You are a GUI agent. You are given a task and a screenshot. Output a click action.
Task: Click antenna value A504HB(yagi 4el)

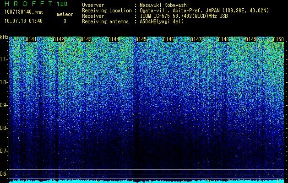pos(162,22)
